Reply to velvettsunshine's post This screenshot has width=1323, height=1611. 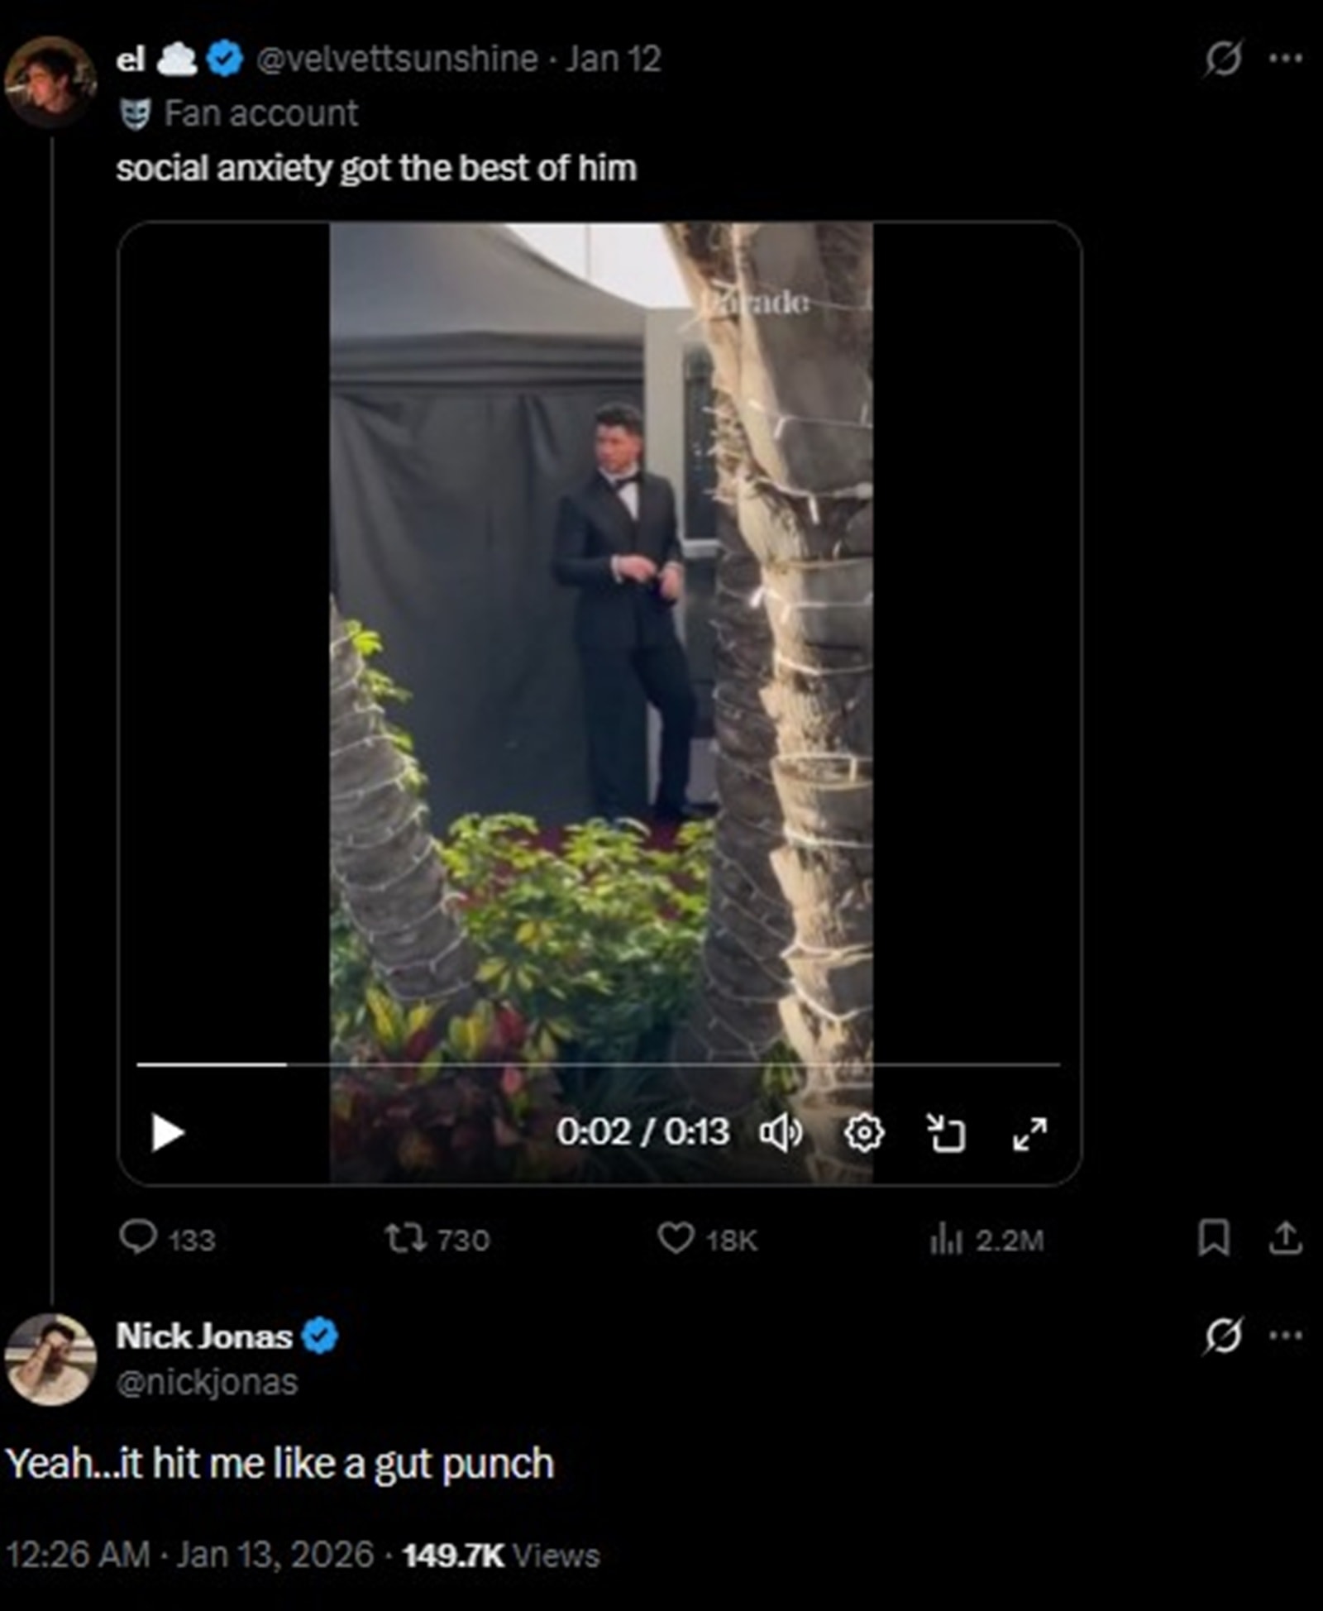click(x=139, y=1238)
